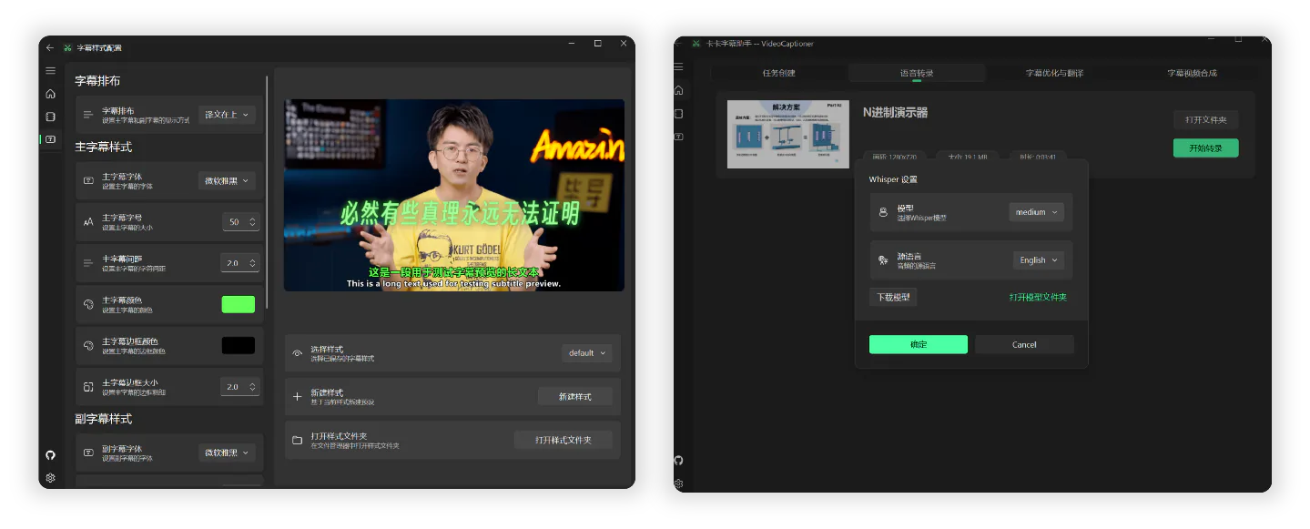Pick 主字幕颜色 green color swatch
This screenshot has width=1310, height=529.
pyautogui.click(x=239, y=304)
